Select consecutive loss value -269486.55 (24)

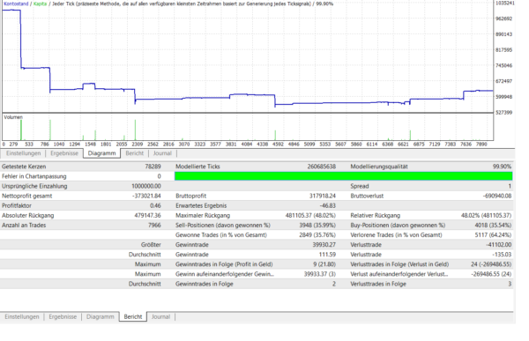[491, 274]
